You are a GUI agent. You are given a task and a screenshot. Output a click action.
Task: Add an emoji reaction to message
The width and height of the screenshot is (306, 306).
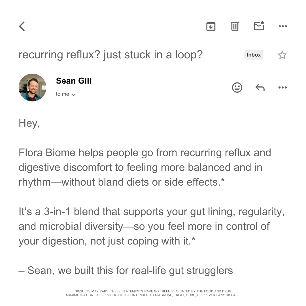coord(237,88)
